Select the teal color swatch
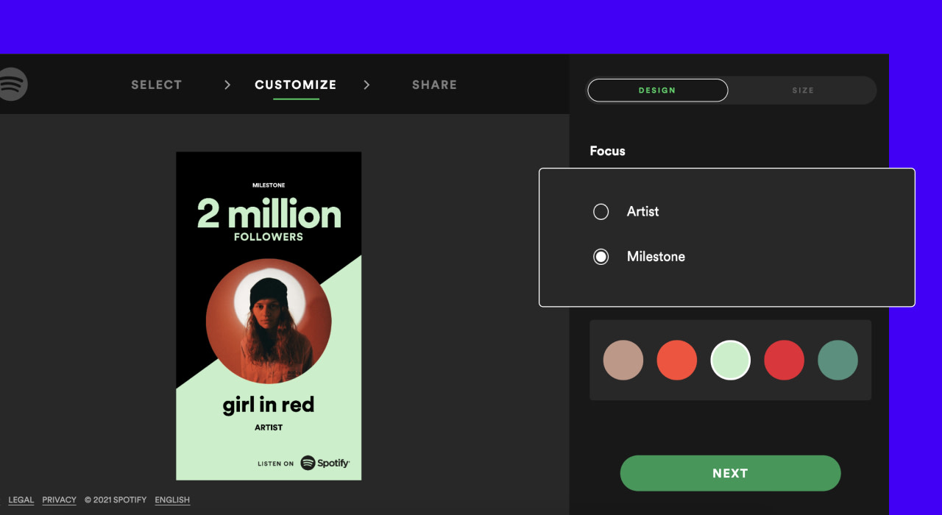 tap(838, 360)
